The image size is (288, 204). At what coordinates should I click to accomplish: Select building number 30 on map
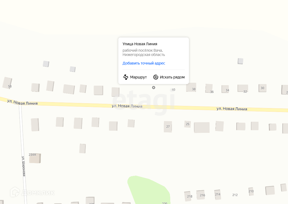[x=263, y=88]
